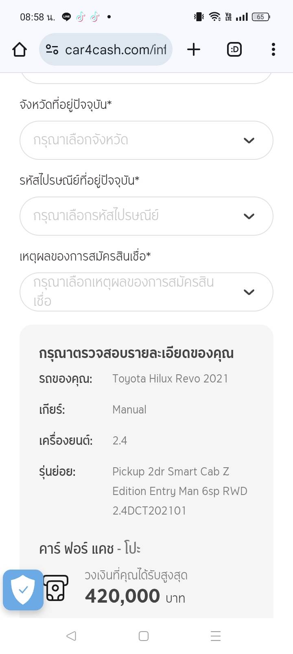Expand province dropdown chevron arrow
The image size is (293, 654).
pos(249,140)
